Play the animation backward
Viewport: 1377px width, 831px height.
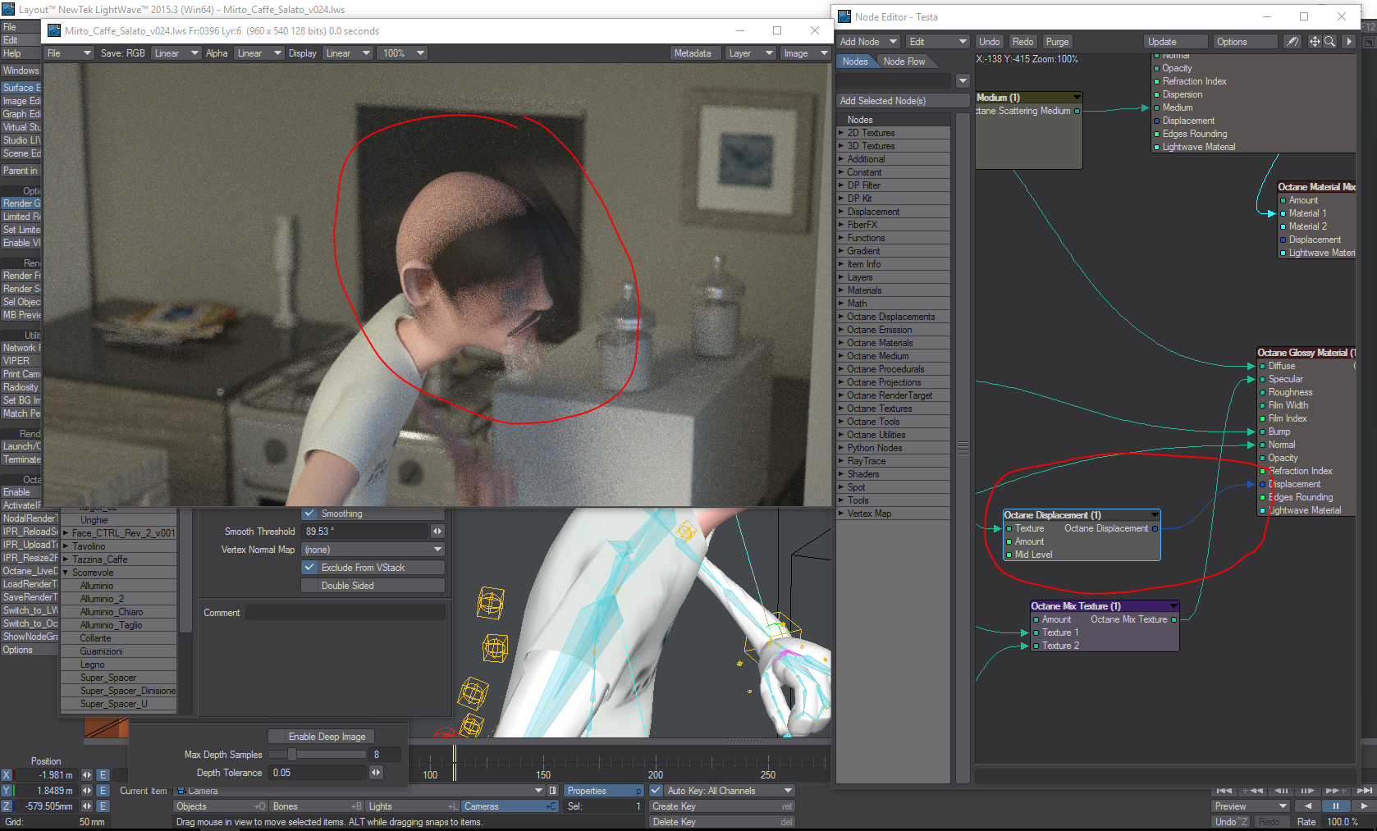1307,806
